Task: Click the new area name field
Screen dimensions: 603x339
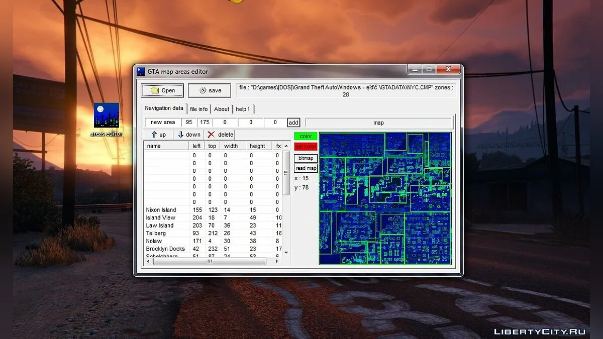Action: tap(163, 123)
